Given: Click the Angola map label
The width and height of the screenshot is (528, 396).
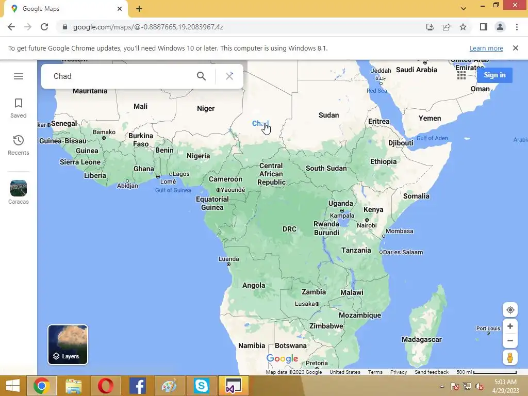Looking at the screenshot, I should coord(254,286).
